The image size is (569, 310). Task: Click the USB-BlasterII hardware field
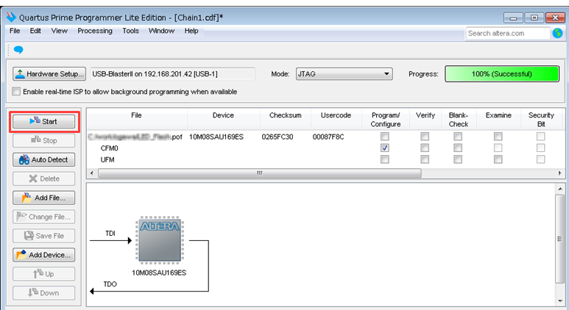pyautogui.click(x=173, y=74)
